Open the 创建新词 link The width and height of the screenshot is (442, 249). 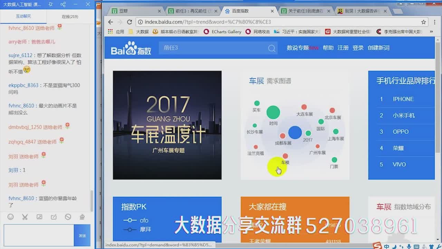coord(378,48)
